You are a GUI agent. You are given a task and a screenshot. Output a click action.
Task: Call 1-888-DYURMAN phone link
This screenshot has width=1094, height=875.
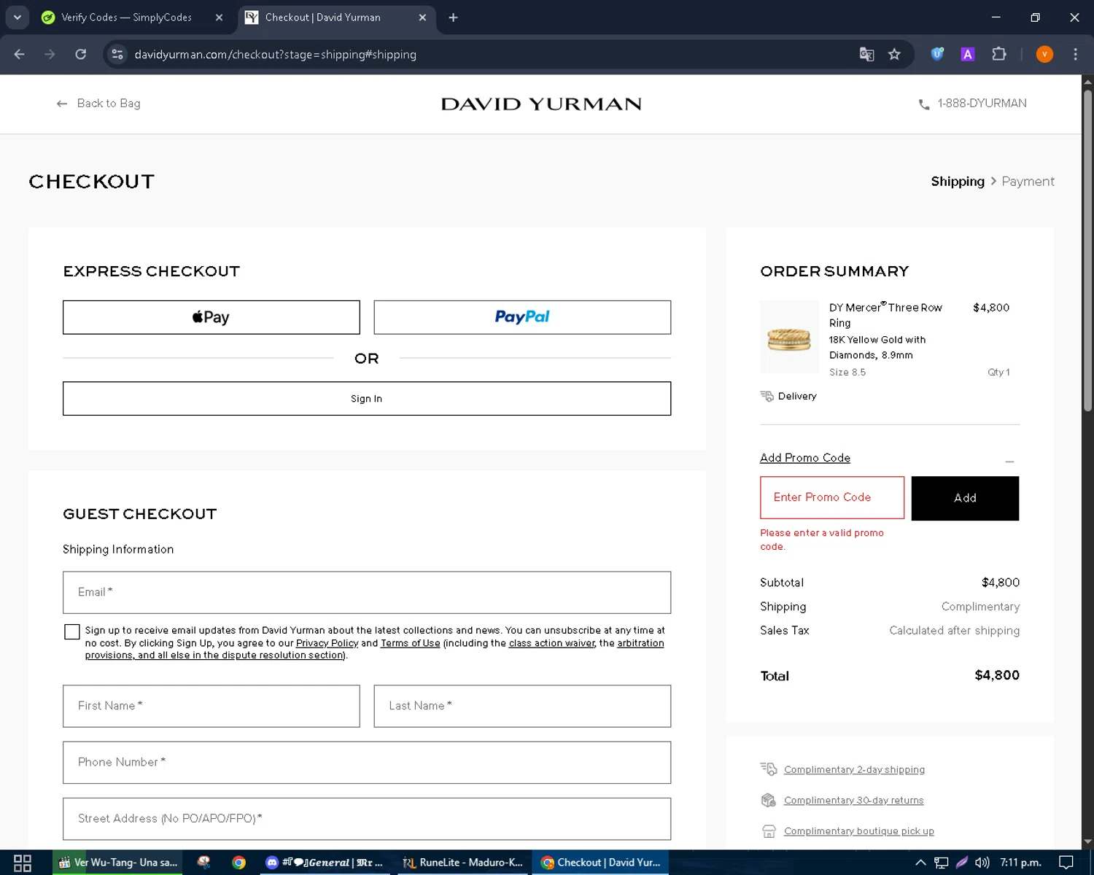coord(982,104)
